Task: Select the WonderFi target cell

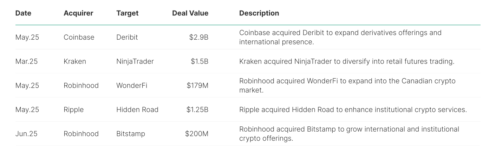Action: [132, 86]
